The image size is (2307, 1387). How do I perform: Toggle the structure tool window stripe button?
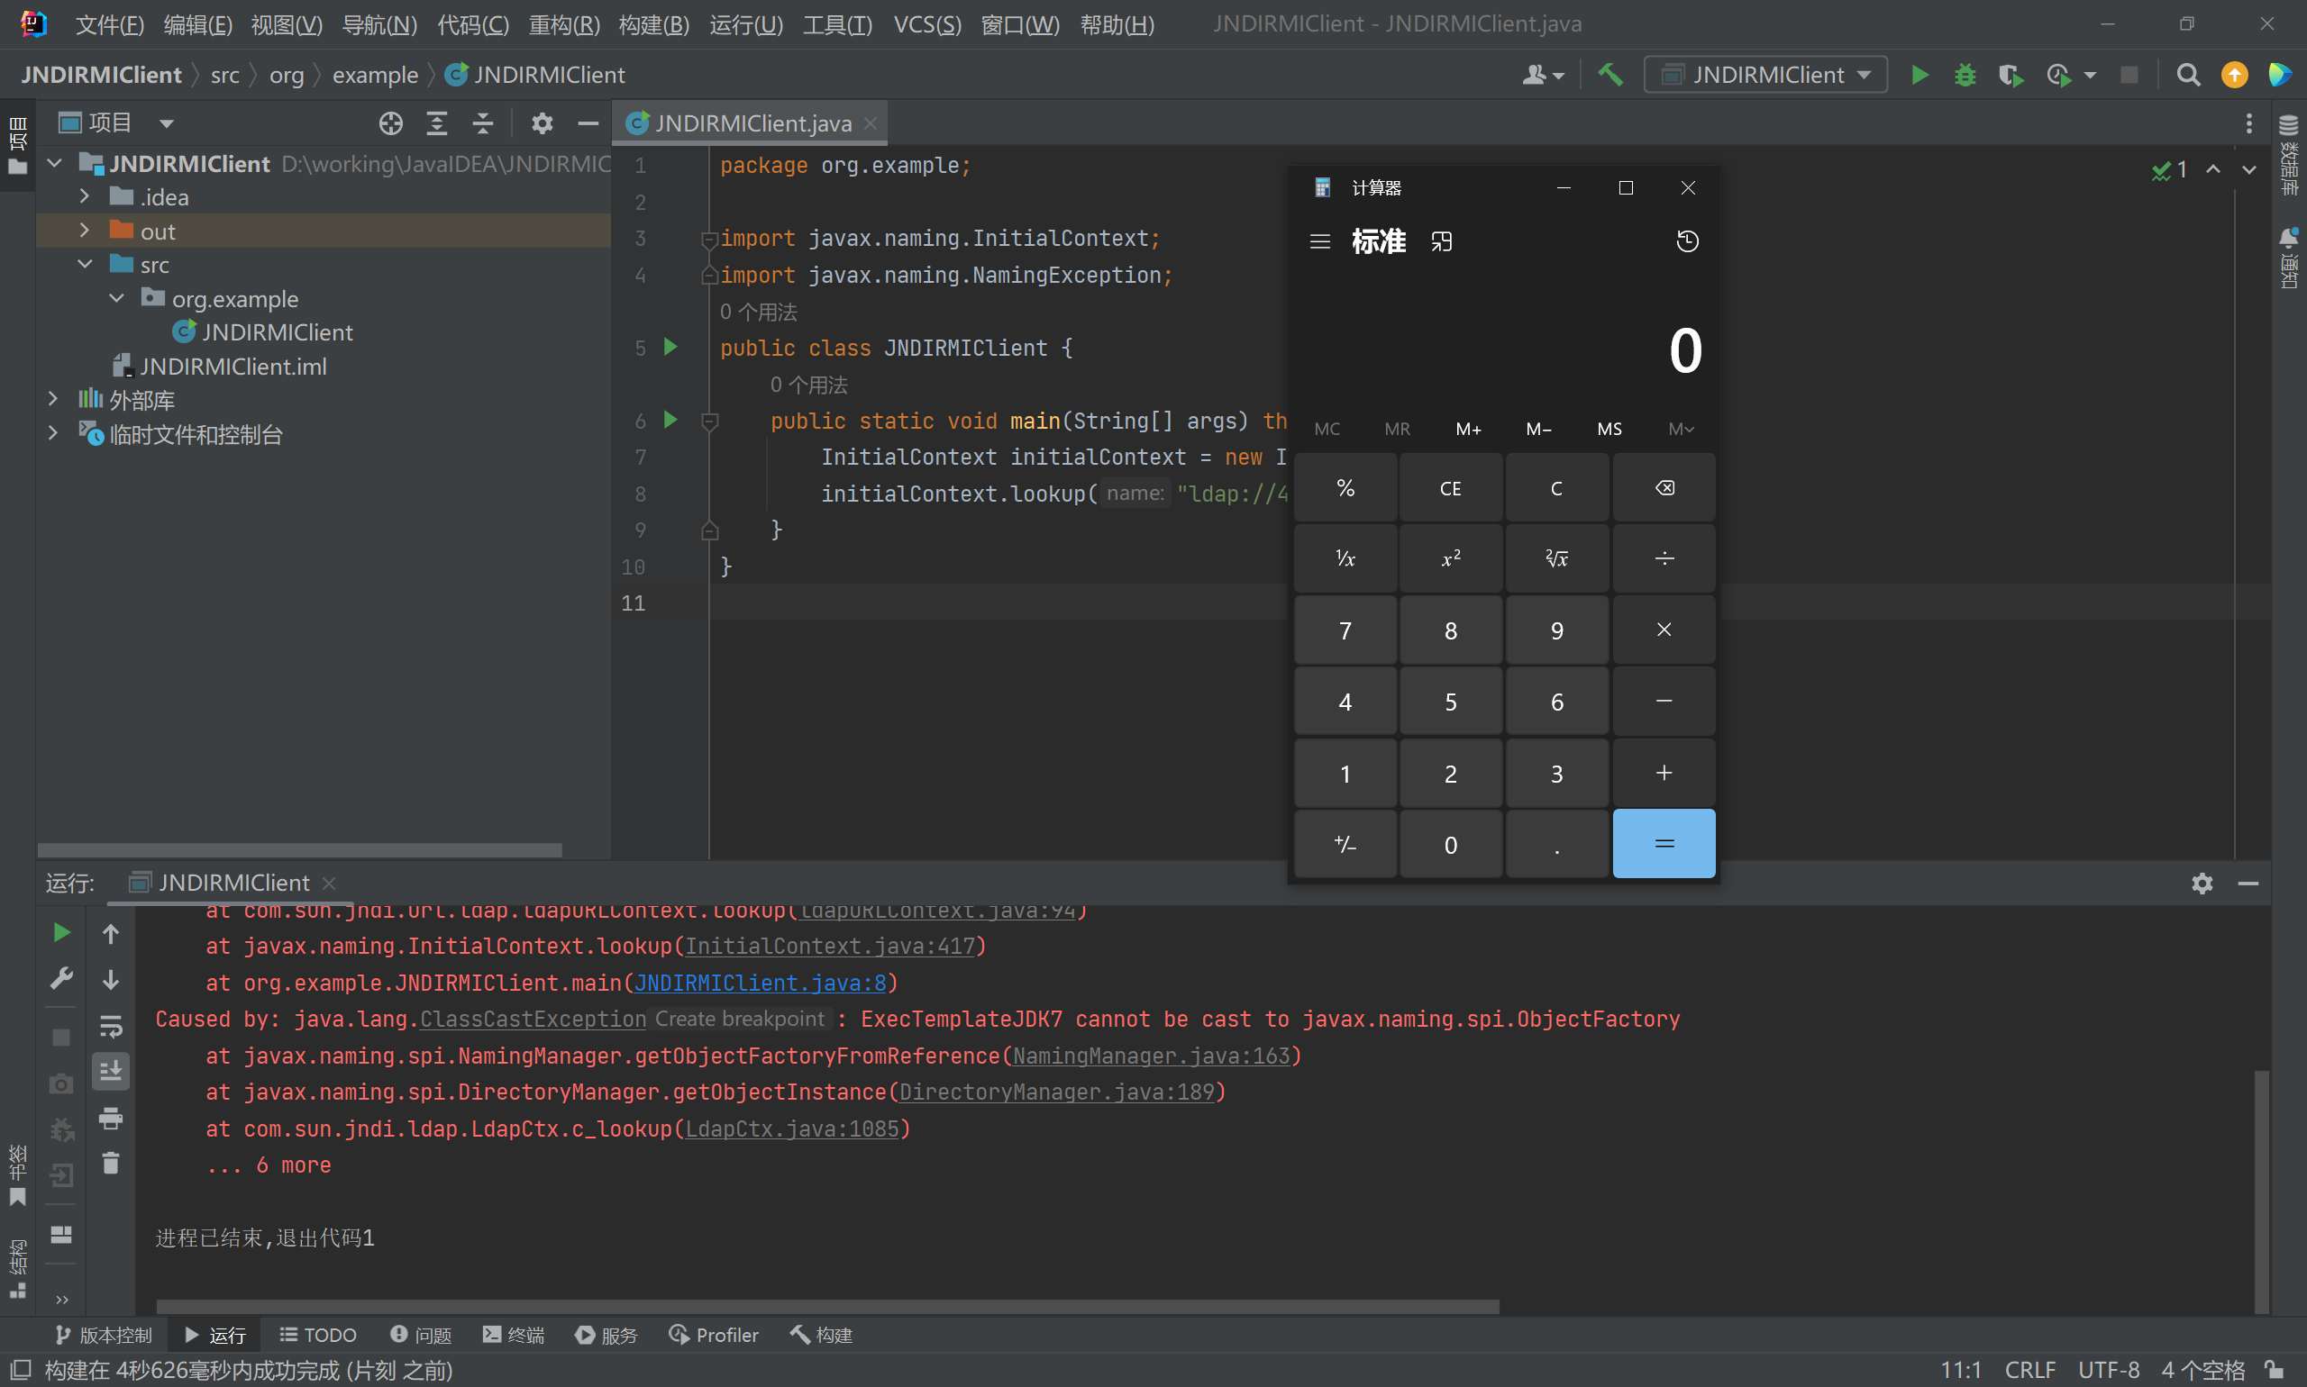coord(18,1267)
